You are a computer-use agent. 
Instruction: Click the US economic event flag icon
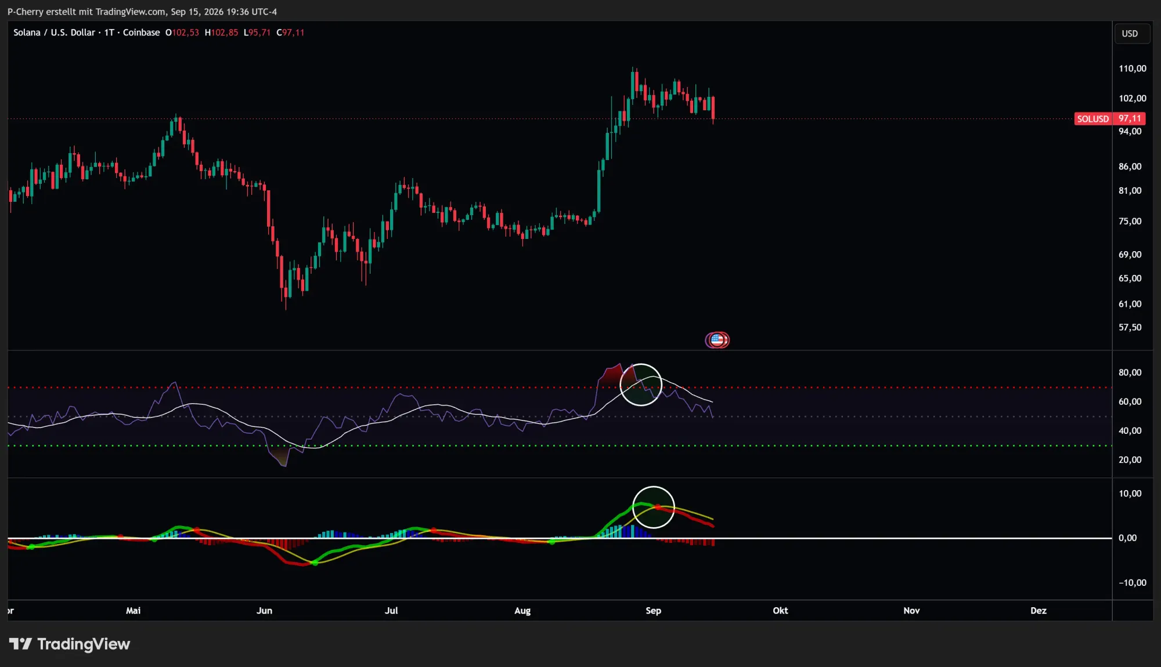click(717, 340)
